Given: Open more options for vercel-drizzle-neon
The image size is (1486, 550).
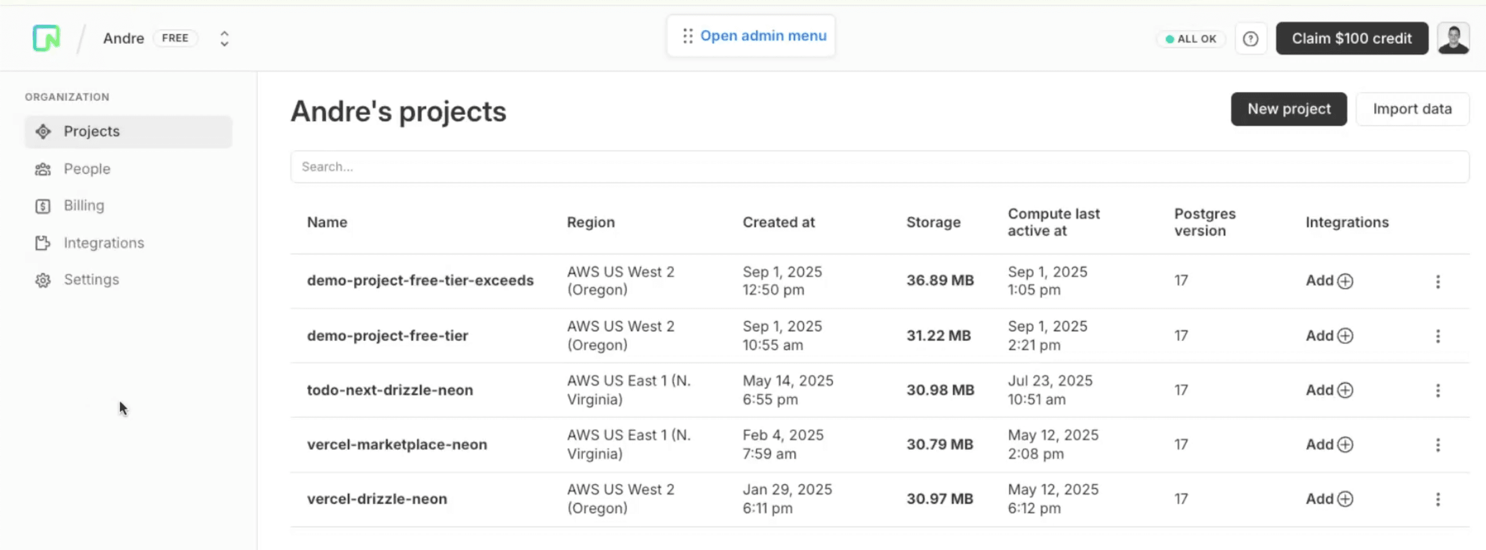Looking at the screenshot, I should (1437, 499).
